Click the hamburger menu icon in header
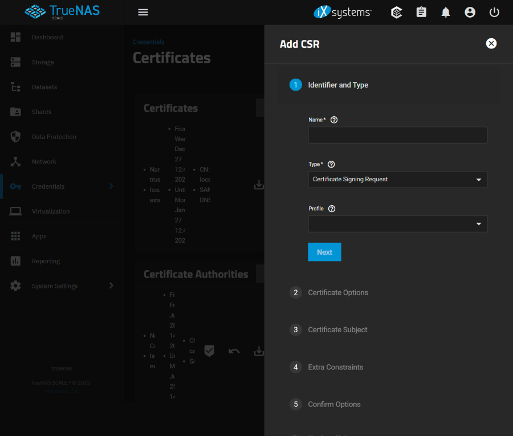The height and width of the screenshot is (436, 513). 143,12
